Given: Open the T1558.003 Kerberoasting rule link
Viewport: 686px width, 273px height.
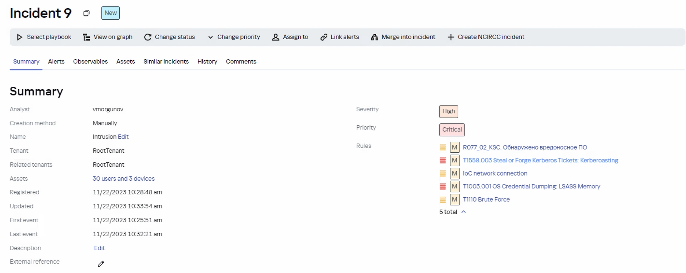Looking at the screenshot, I should coord(540,160).
